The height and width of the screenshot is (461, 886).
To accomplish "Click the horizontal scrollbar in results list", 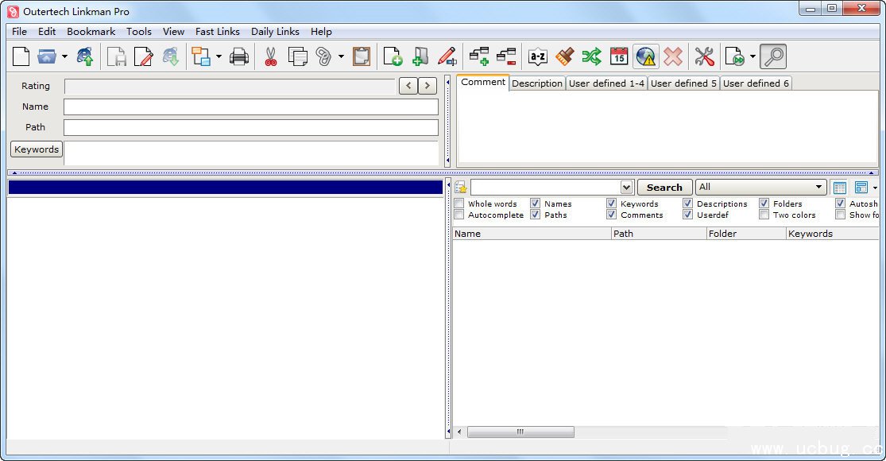I will pos(520,432).
